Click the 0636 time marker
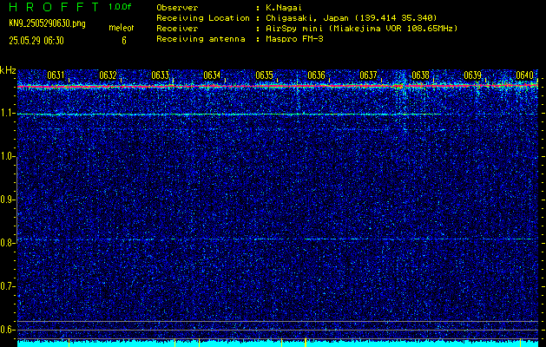Screen dimensions: 546x347 coord(316,75)
